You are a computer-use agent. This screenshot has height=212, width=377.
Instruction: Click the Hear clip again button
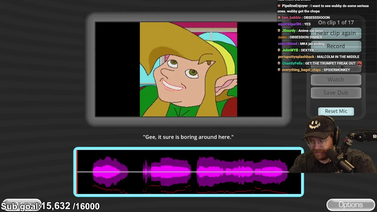pyautogui.click(x=336, y=33)
